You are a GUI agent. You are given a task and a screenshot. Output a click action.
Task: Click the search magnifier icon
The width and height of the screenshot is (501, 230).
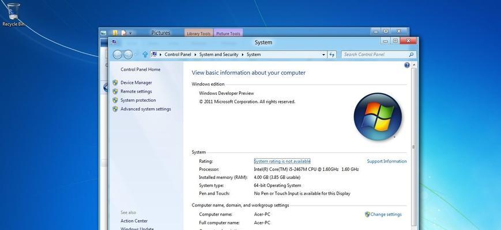point(411,55)
